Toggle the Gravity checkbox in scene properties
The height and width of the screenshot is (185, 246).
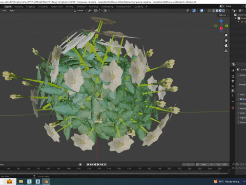[241, 99]
